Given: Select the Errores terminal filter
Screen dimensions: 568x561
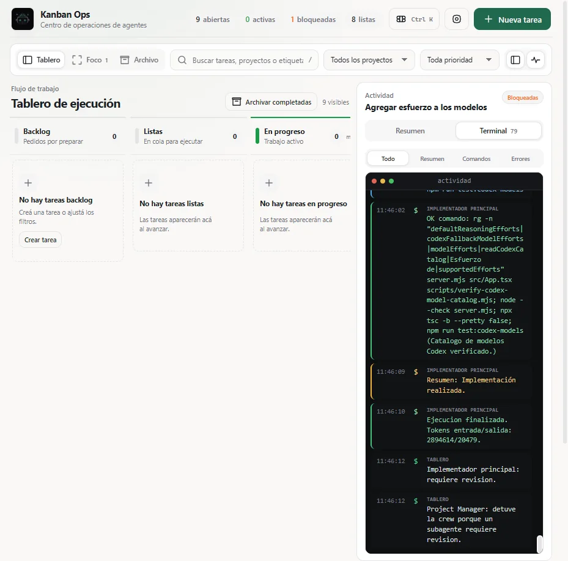Looking at the screenshot, I should 520,158.
